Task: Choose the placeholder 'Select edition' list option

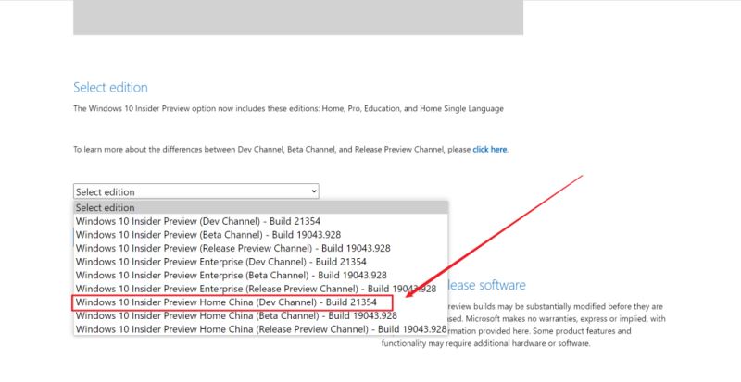Action: click(x=105, y=207)
